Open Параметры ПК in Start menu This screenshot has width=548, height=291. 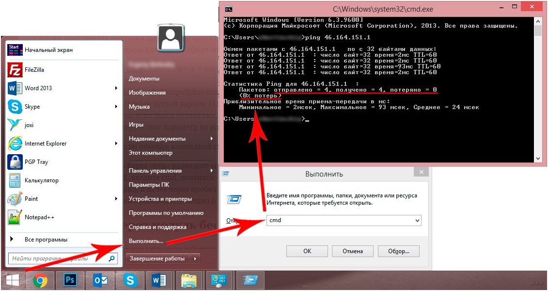(149, 185)
